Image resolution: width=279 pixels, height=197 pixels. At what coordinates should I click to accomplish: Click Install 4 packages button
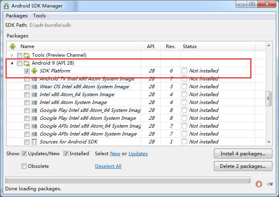243,153
